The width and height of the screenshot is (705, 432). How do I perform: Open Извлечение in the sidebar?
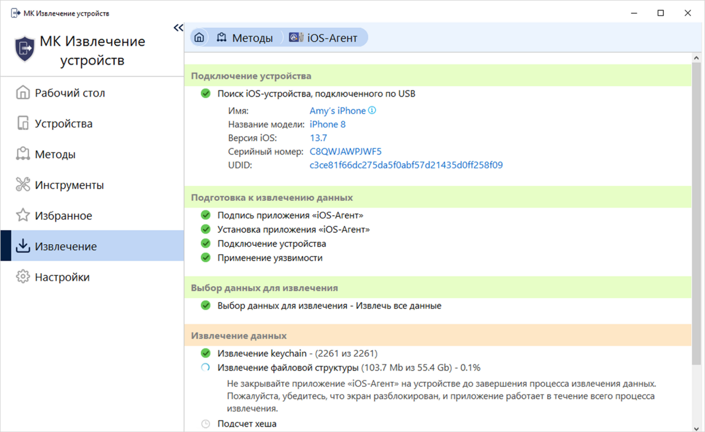(x=66, y=246)
